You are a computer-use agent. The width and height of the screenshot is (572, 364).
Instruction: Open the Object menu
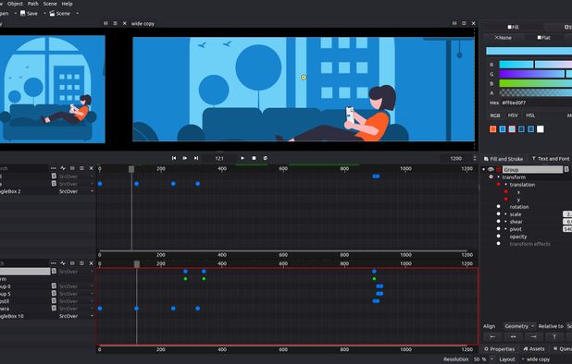coord(15,4)
